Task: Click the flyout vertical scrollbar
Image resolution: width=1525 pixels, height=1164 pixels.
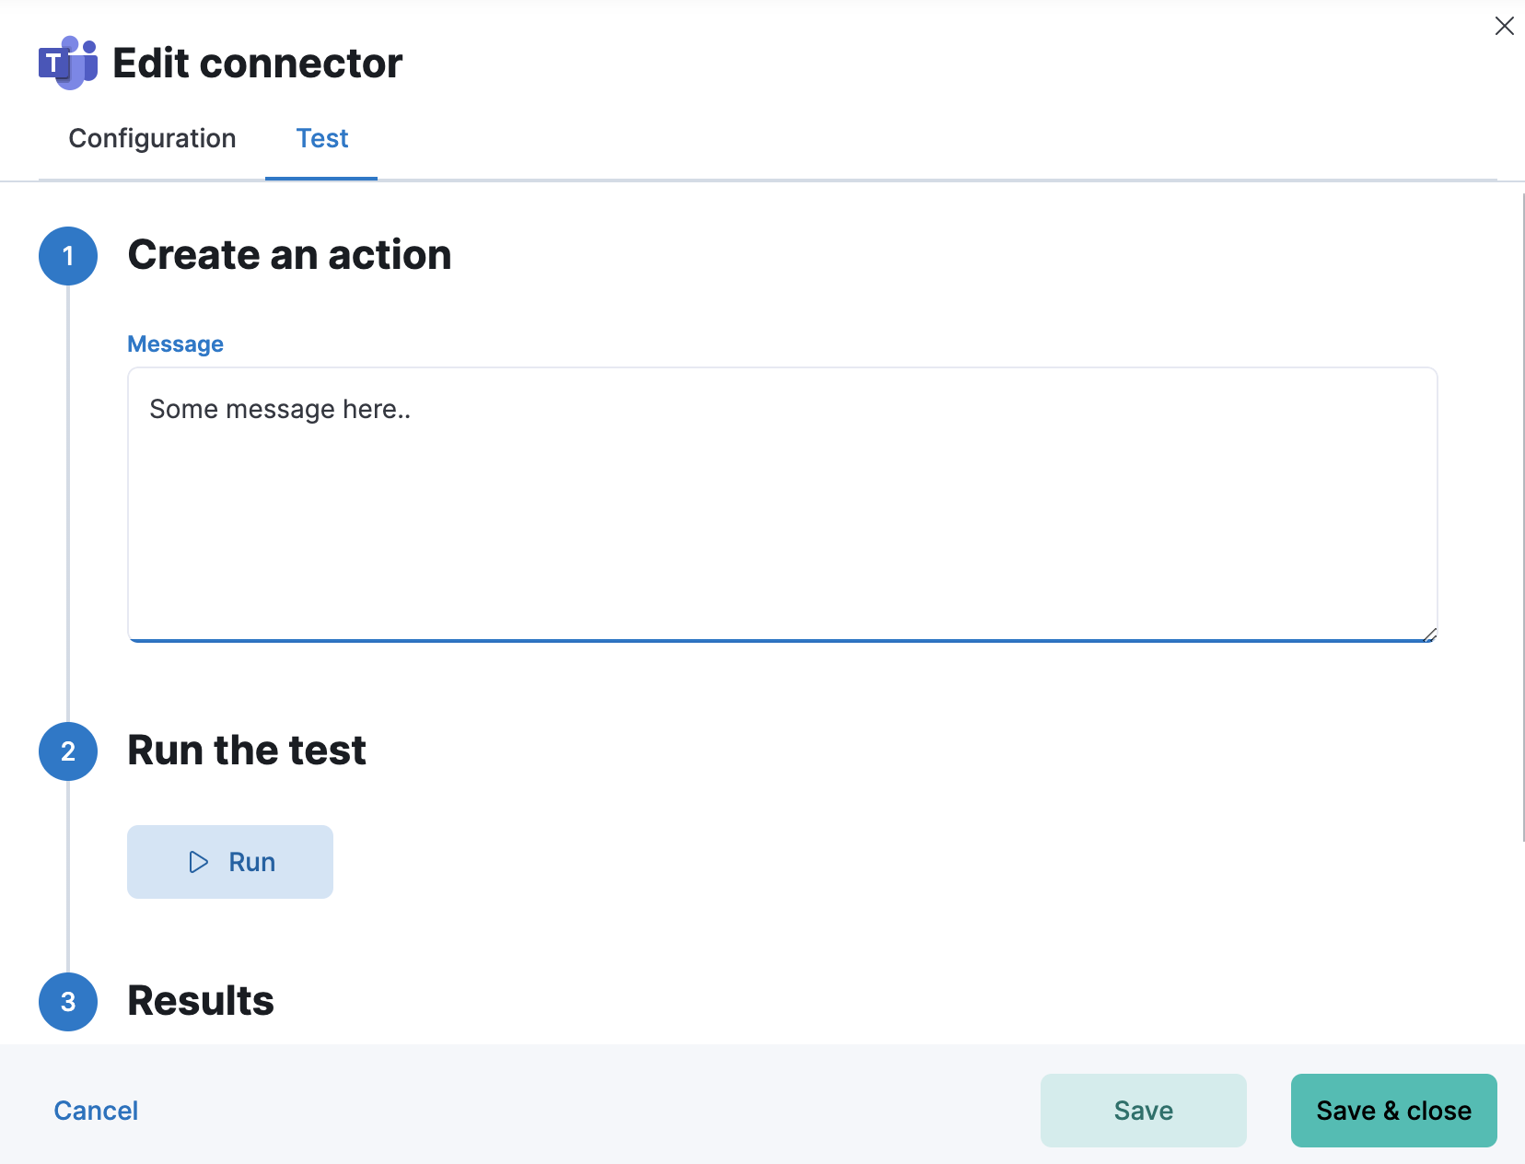Action: point(1522,516)
